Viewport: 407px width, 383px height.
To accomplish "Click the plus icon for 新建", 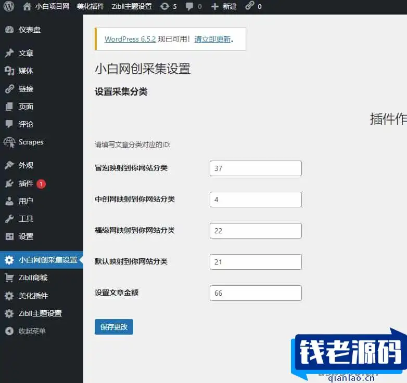I will pos(214,6).
